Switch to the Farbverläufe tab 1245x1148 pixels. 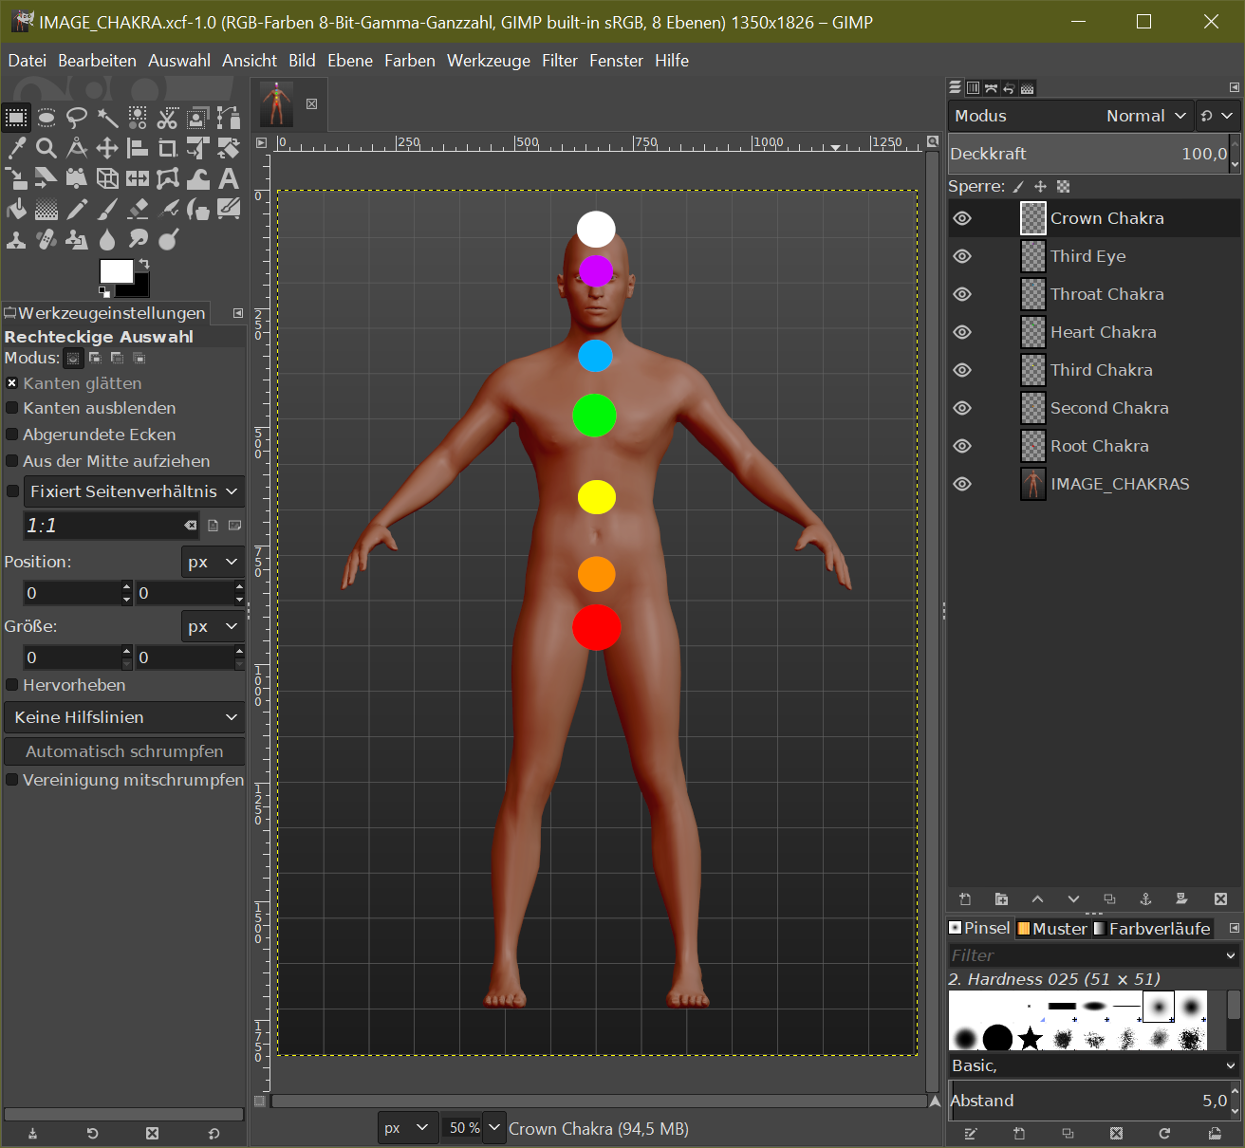[1151, 929]
